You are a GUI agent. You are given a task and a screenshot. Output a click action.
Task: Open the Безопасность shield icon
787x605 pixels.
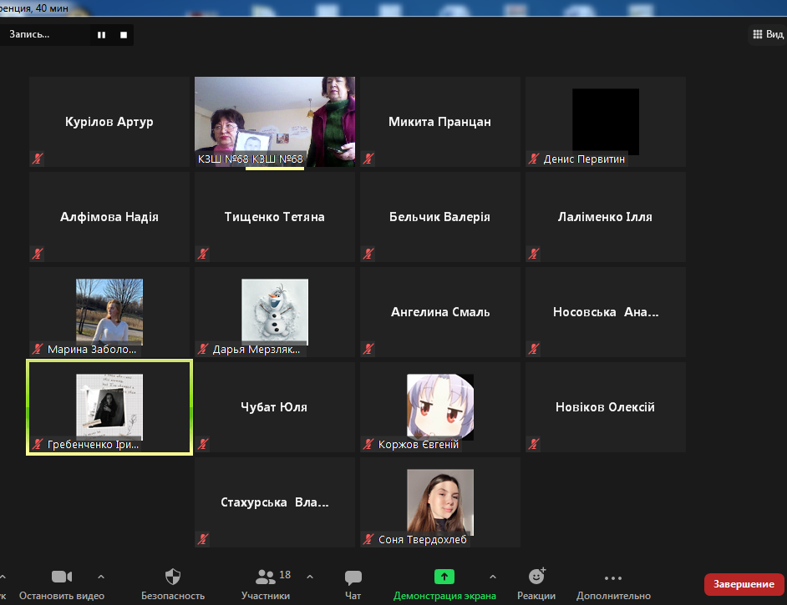pyautogui.click(x=173, y=577)
